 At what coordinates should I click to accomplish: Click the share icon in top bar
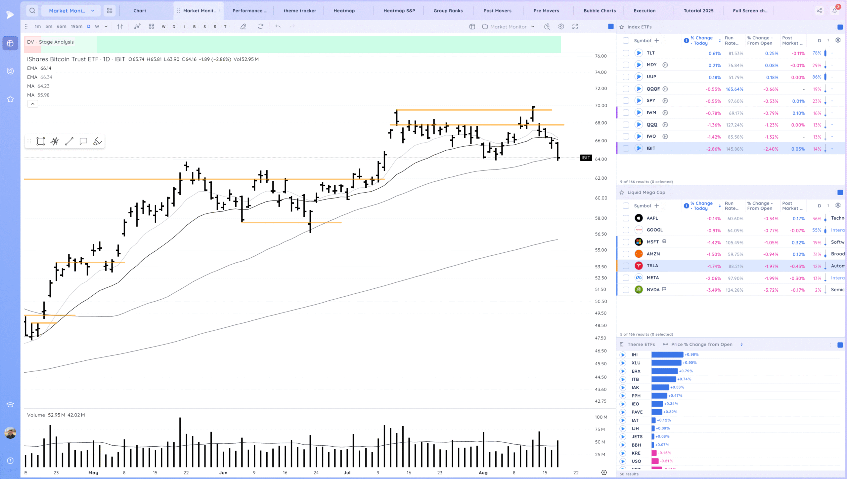point(819,11)
